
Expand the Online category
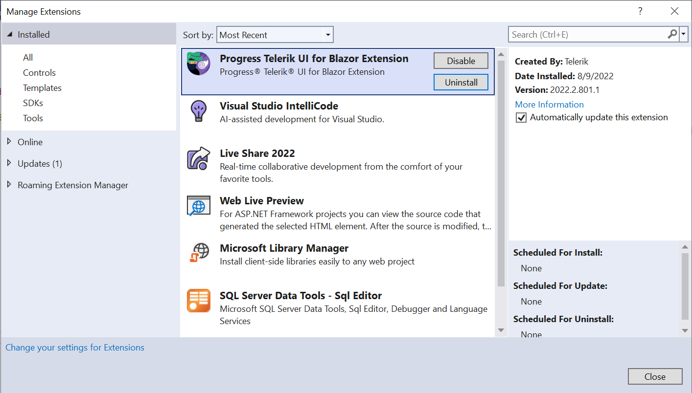click(x=9, y=142)
